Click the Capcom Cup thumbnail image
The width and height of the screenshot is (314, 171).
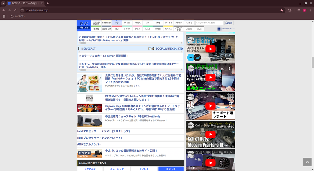tap(89, 108)
